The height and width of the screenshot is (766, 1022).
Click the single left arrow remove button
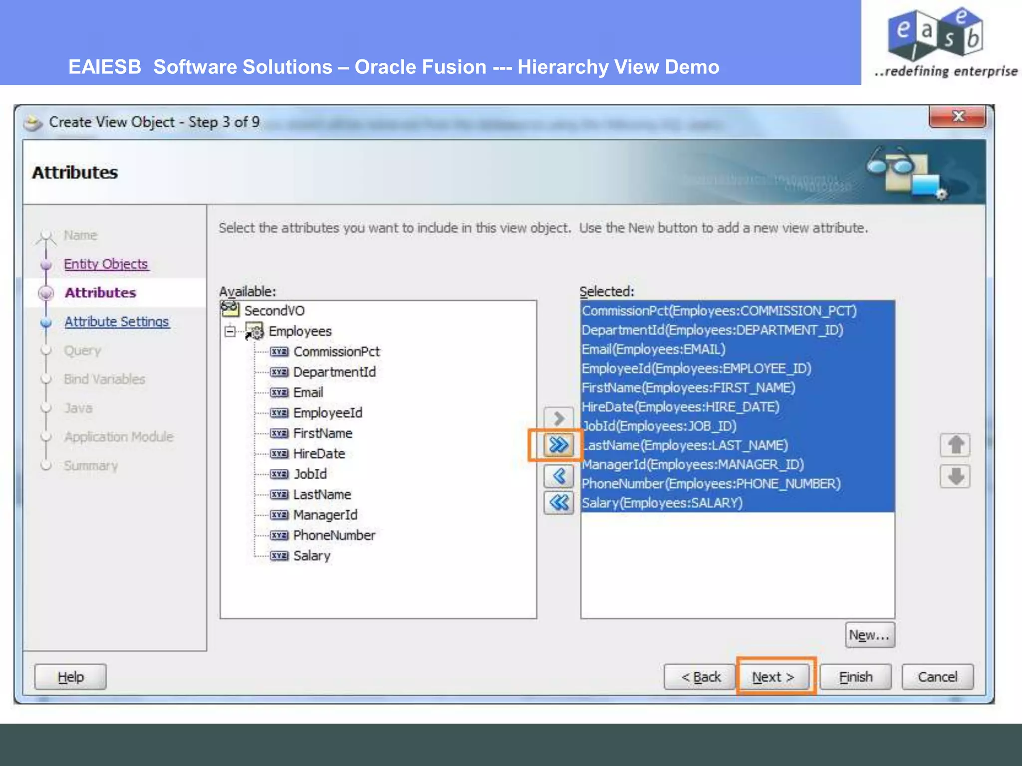[558, 476]
